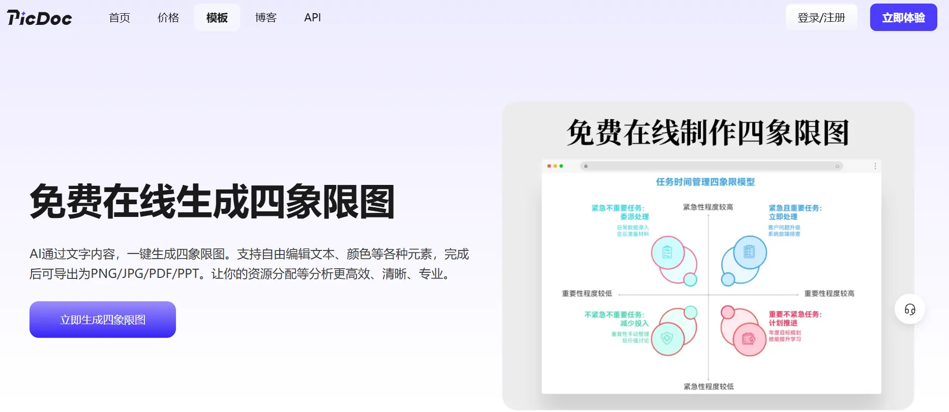Open the 博客 blog page
The height and width of the screenshot is (412, 949).
click(266, 18)
